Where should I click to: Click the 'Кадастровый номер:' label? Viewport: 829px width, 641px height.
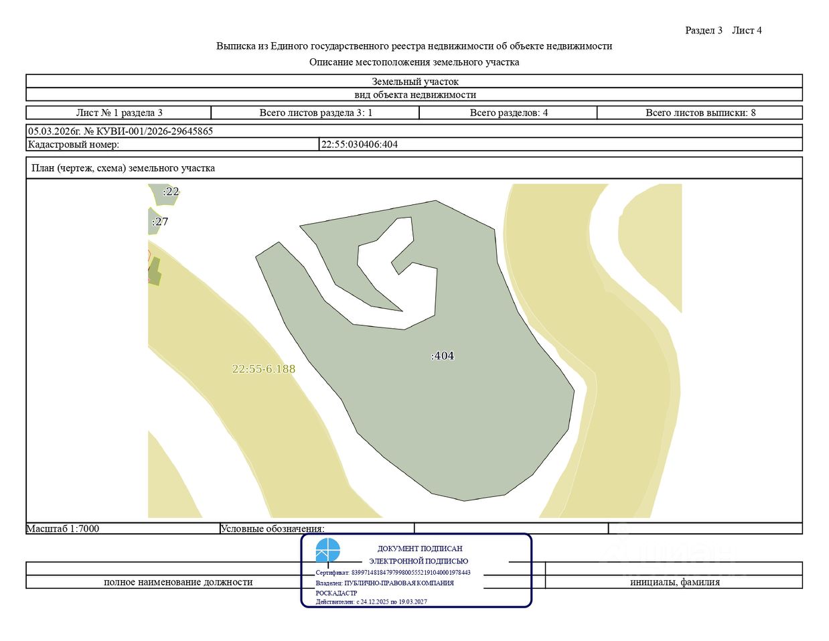74,144
